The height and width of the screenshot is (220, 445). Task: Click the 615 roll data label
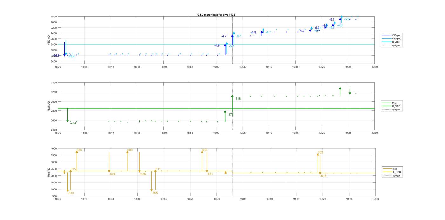pos(73,169)
